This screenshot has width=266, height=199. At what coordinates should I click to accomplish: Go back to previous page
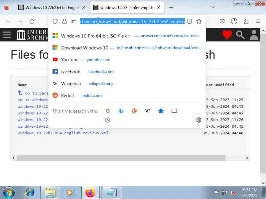tap(8, 22)
